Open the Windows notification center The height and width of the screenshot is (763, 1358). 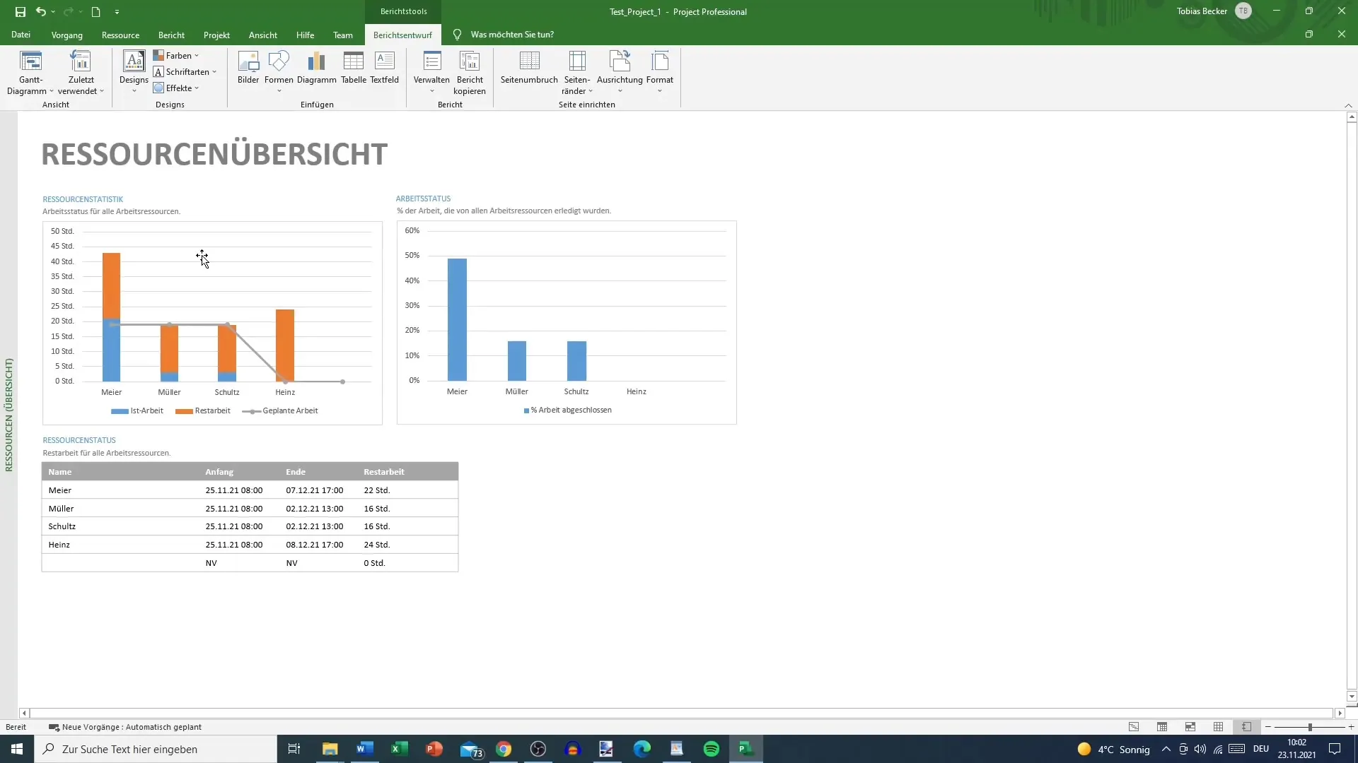pos(1335,749)
